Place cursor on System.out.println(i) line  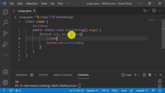[65, 43]
